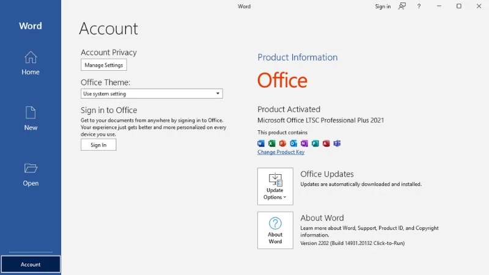Click the Product Activated heading
The width and height of the screenshot is (489, 275).
click(x=289, y=109)
